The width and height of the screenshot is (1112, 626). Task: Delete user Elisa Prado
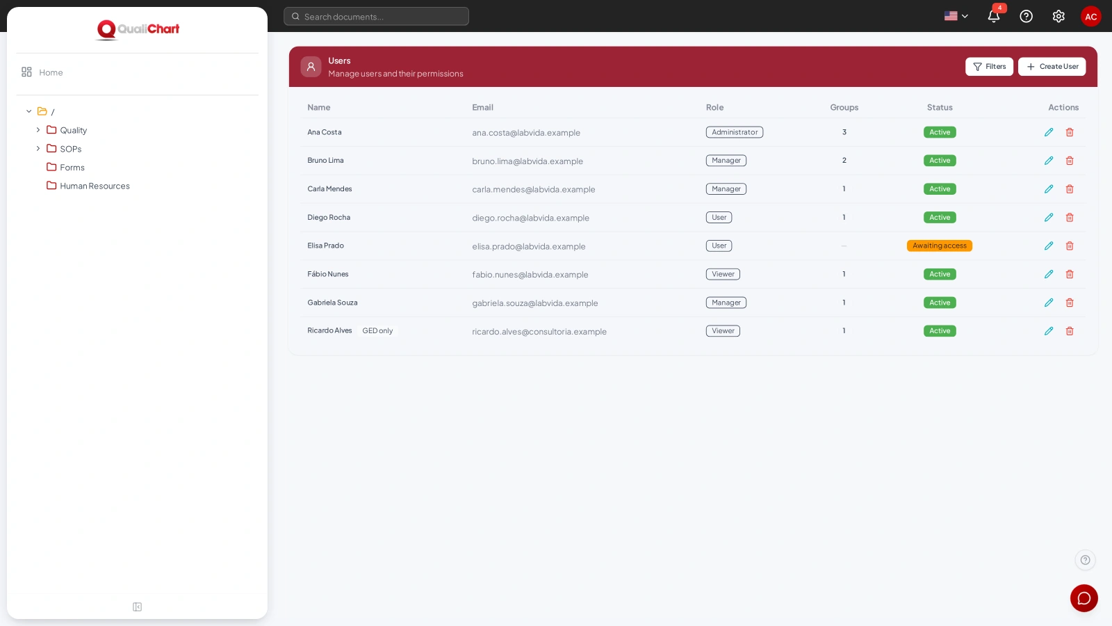coord(1070,246)
